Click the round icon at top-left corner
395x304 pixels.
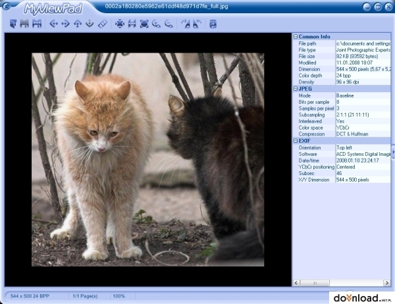coord(6,6)
